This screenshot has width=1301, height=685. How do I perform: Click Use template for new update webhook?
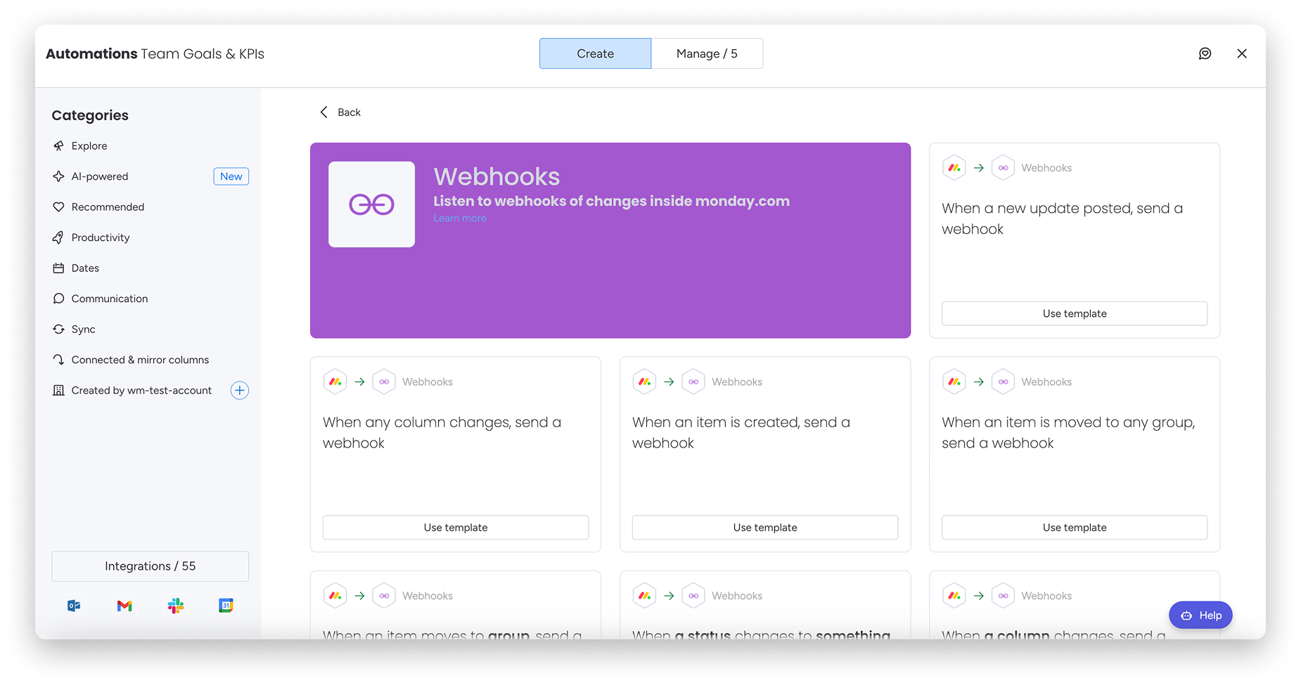(x=1074, y=313)
